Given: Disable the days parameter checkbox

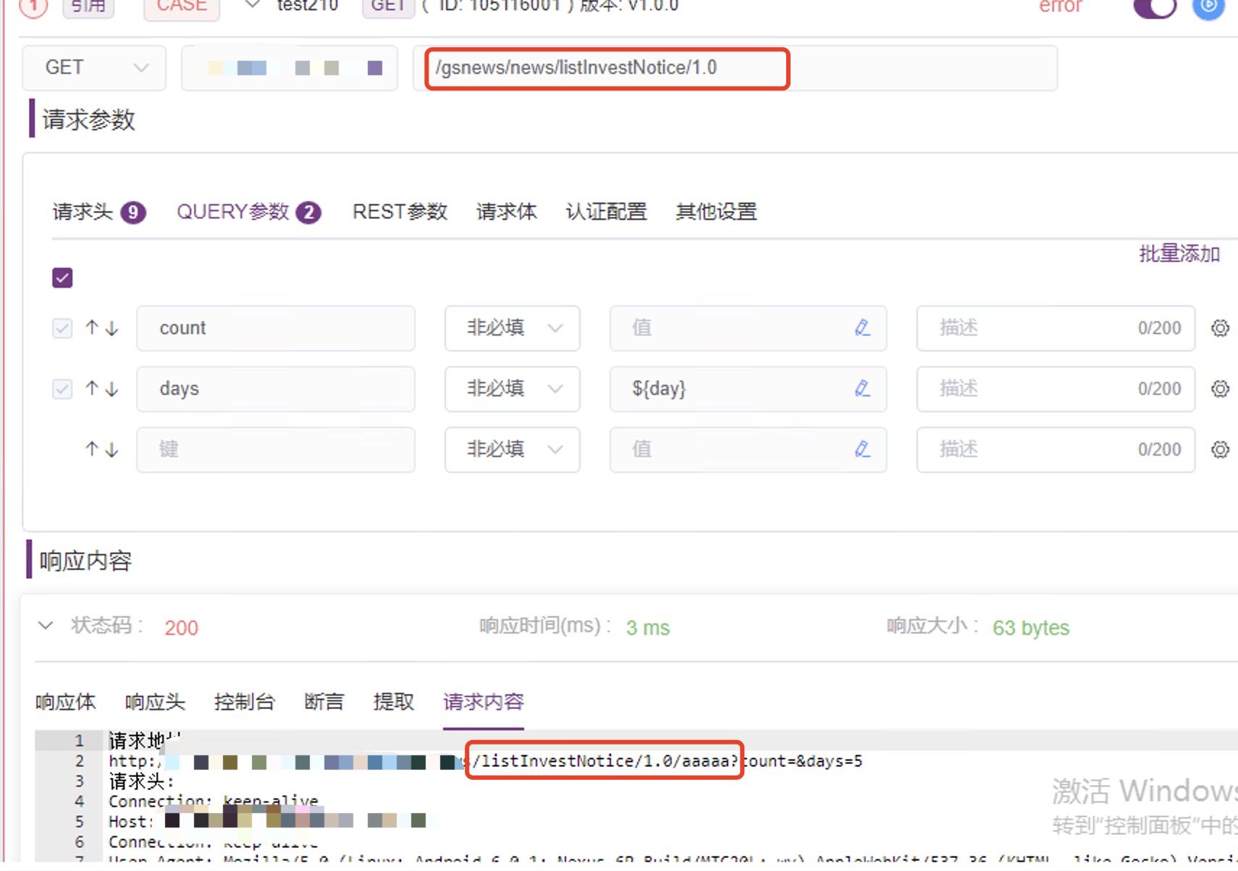Looking at the screenshot, I should pos(62,388).
